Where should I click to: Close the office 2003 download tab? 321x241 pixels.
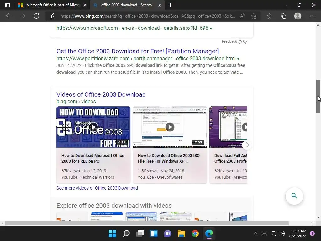[160, 5]
